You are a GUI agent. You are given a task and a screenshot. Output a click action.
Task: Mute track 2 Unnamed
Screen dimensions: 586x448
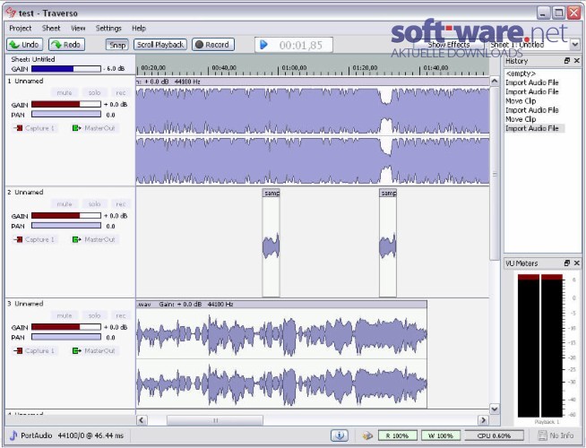coord(65,203)
